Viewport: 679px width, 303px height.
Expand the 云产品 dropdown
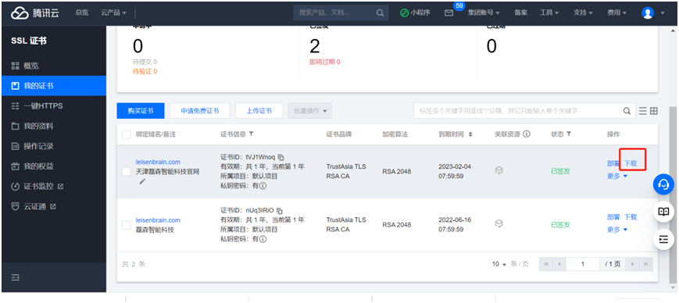(x=114, y=13)
